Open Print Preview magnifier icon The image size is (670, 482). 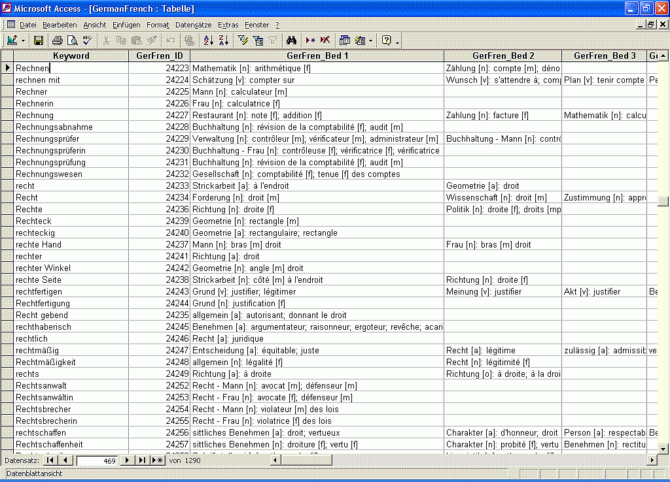pos(72,40)
